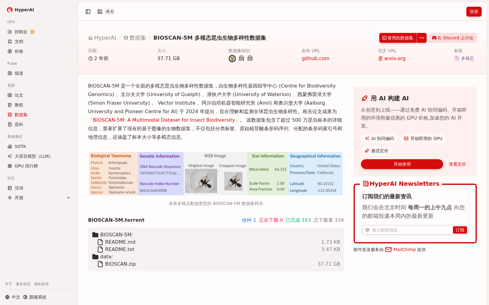Click the HyperAI Newsletters heading icon
Image resolution: width=489 pixels, height=305 pixels.
[366, 184]
